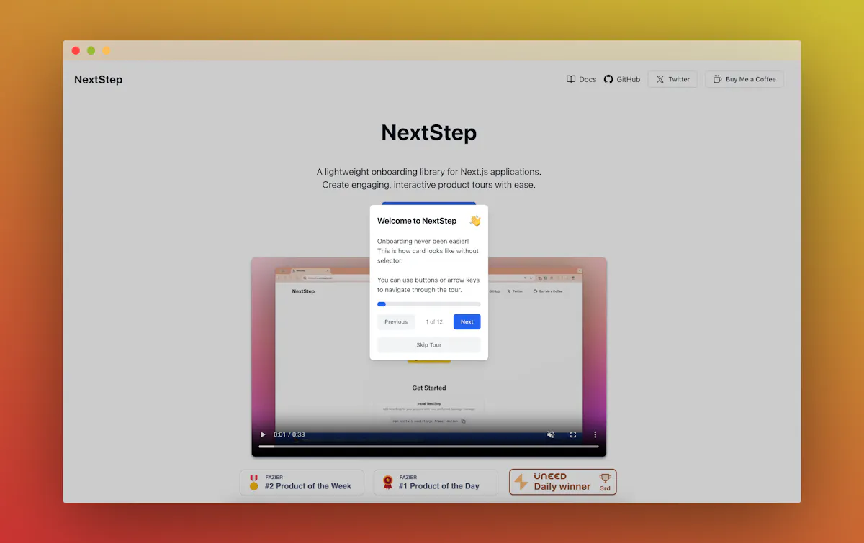
Task: Enter fullscreen on the demo video
Action: coord(573,434)
